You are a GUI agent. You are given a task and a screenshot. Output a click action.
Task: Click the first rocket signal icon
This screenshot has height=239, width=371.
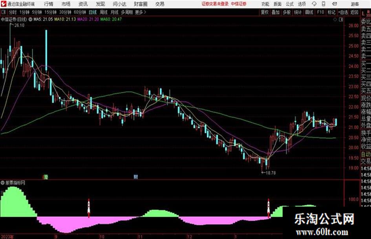coord(89,208)
